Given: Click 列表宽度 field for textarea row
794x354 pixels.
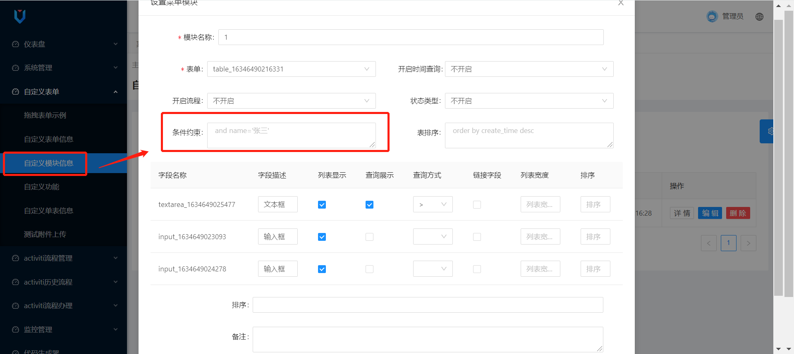Looking at the screenshot, I should (x=540, y=204).
